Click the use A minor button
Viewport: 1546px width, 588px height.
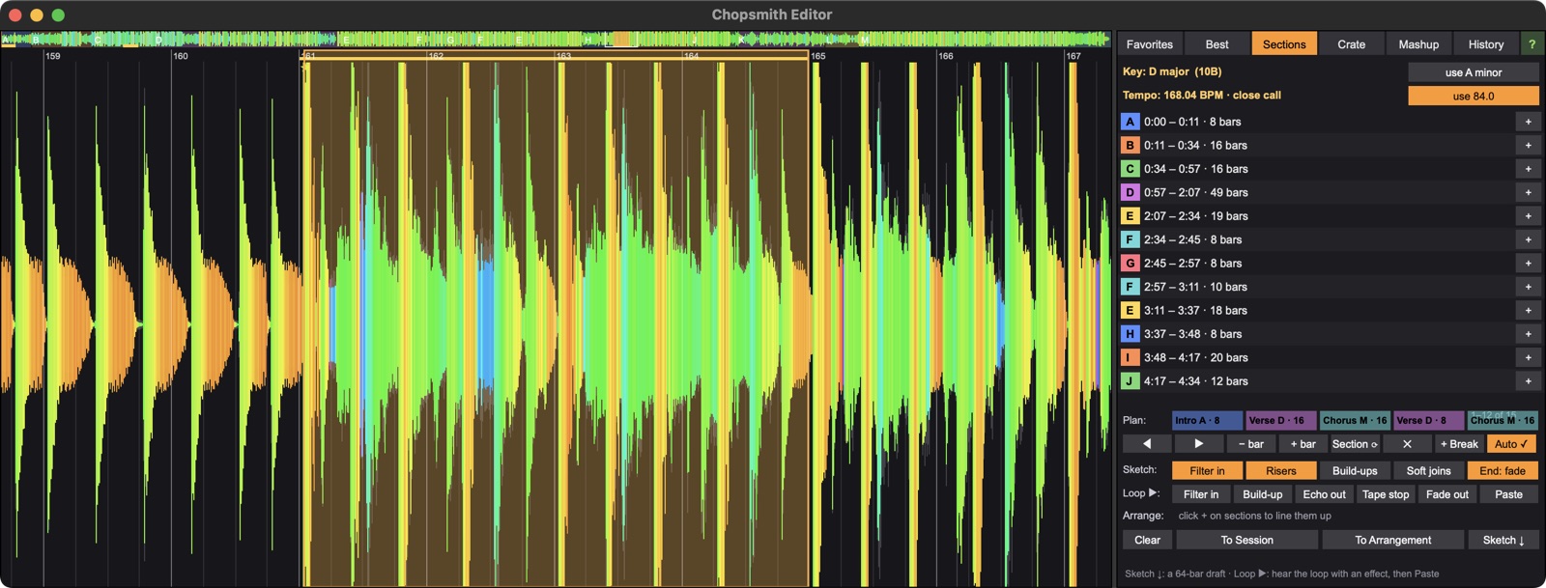tap(1474, 72)
